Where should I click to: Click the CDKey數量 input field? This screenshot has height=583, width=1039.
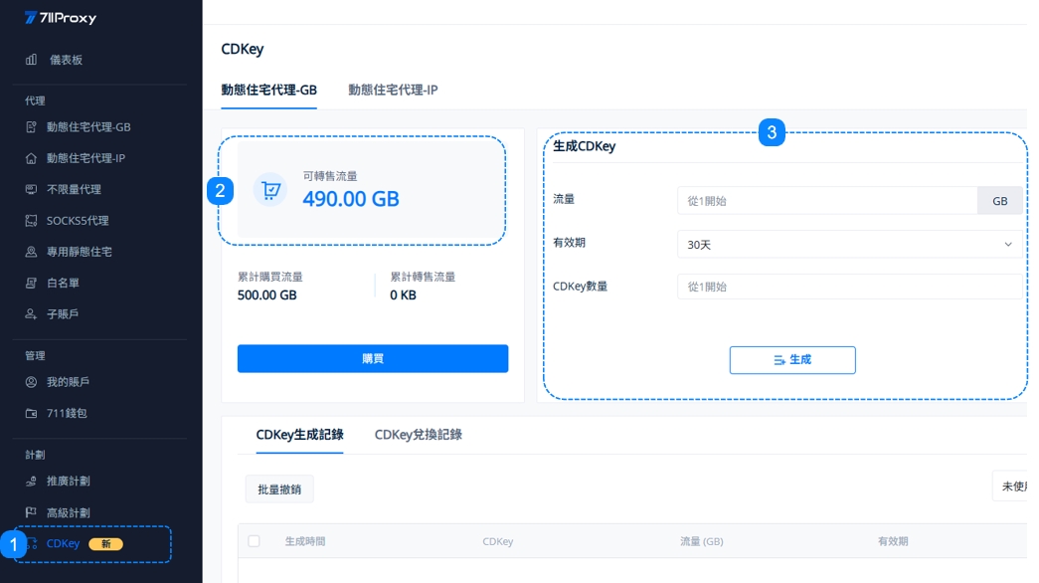[x=850, y=287]
